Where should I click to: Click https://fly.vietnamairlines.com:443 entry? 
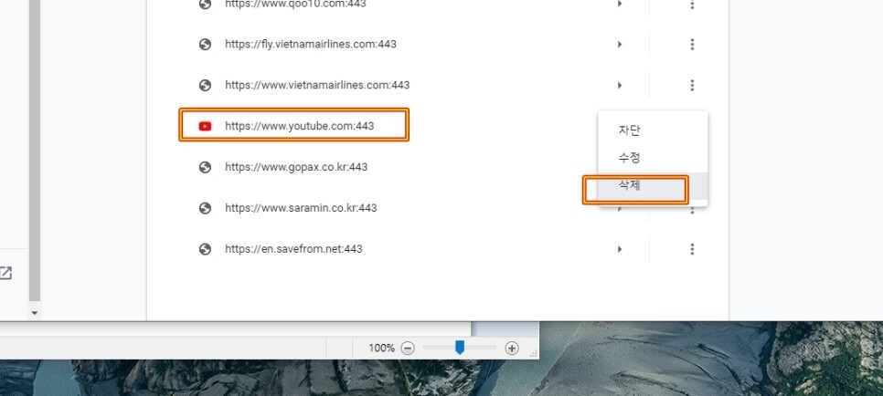point(310,44)
